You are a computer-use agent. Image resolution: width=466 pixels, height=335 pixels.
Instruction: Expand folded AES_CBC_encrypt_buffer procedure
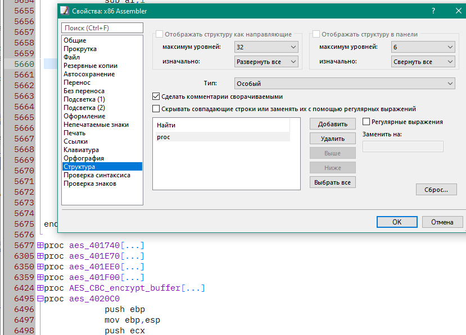tap(40, 288)
